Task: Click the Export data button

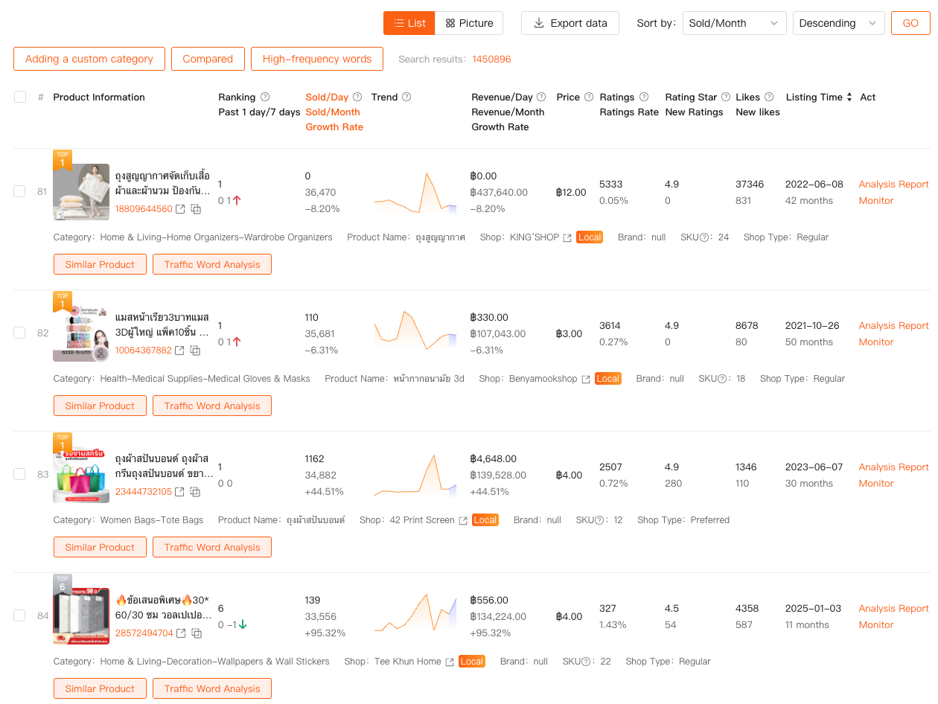Action: pyautogui.click(x=570, y=23)
